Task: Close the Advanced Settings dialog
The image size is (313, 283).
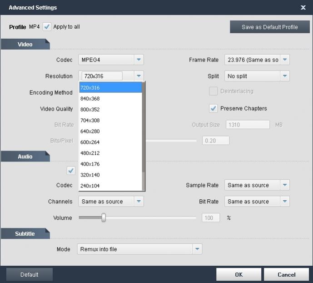Action: [303, 8]
